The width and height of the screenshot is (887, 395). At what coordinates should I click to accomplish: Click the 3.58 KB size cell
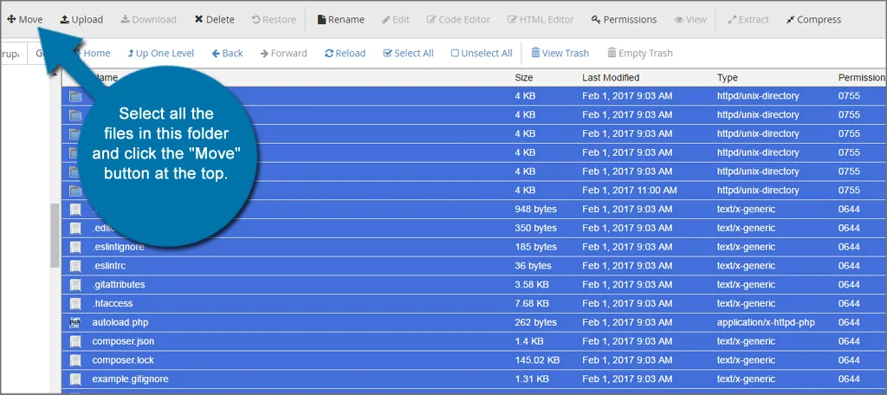(x=532, y=285)
